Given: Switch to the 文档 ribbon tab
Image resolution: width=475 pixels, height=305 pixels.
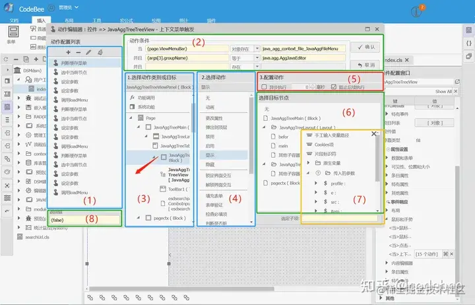Looking at the screenshot, I should [x=14, y=20].
